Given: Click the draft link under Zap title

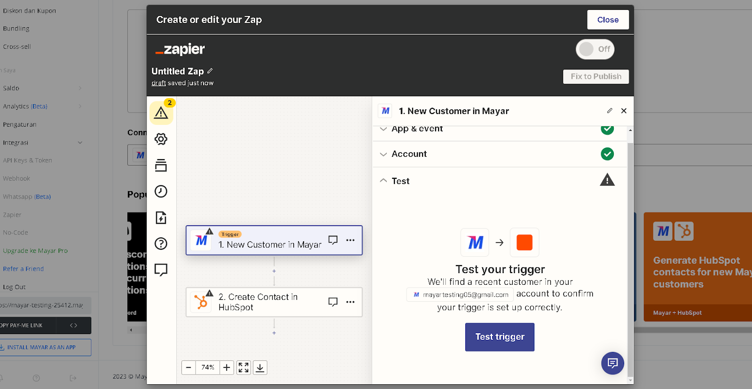Looking at the screenshot, I should pos(158,83).
